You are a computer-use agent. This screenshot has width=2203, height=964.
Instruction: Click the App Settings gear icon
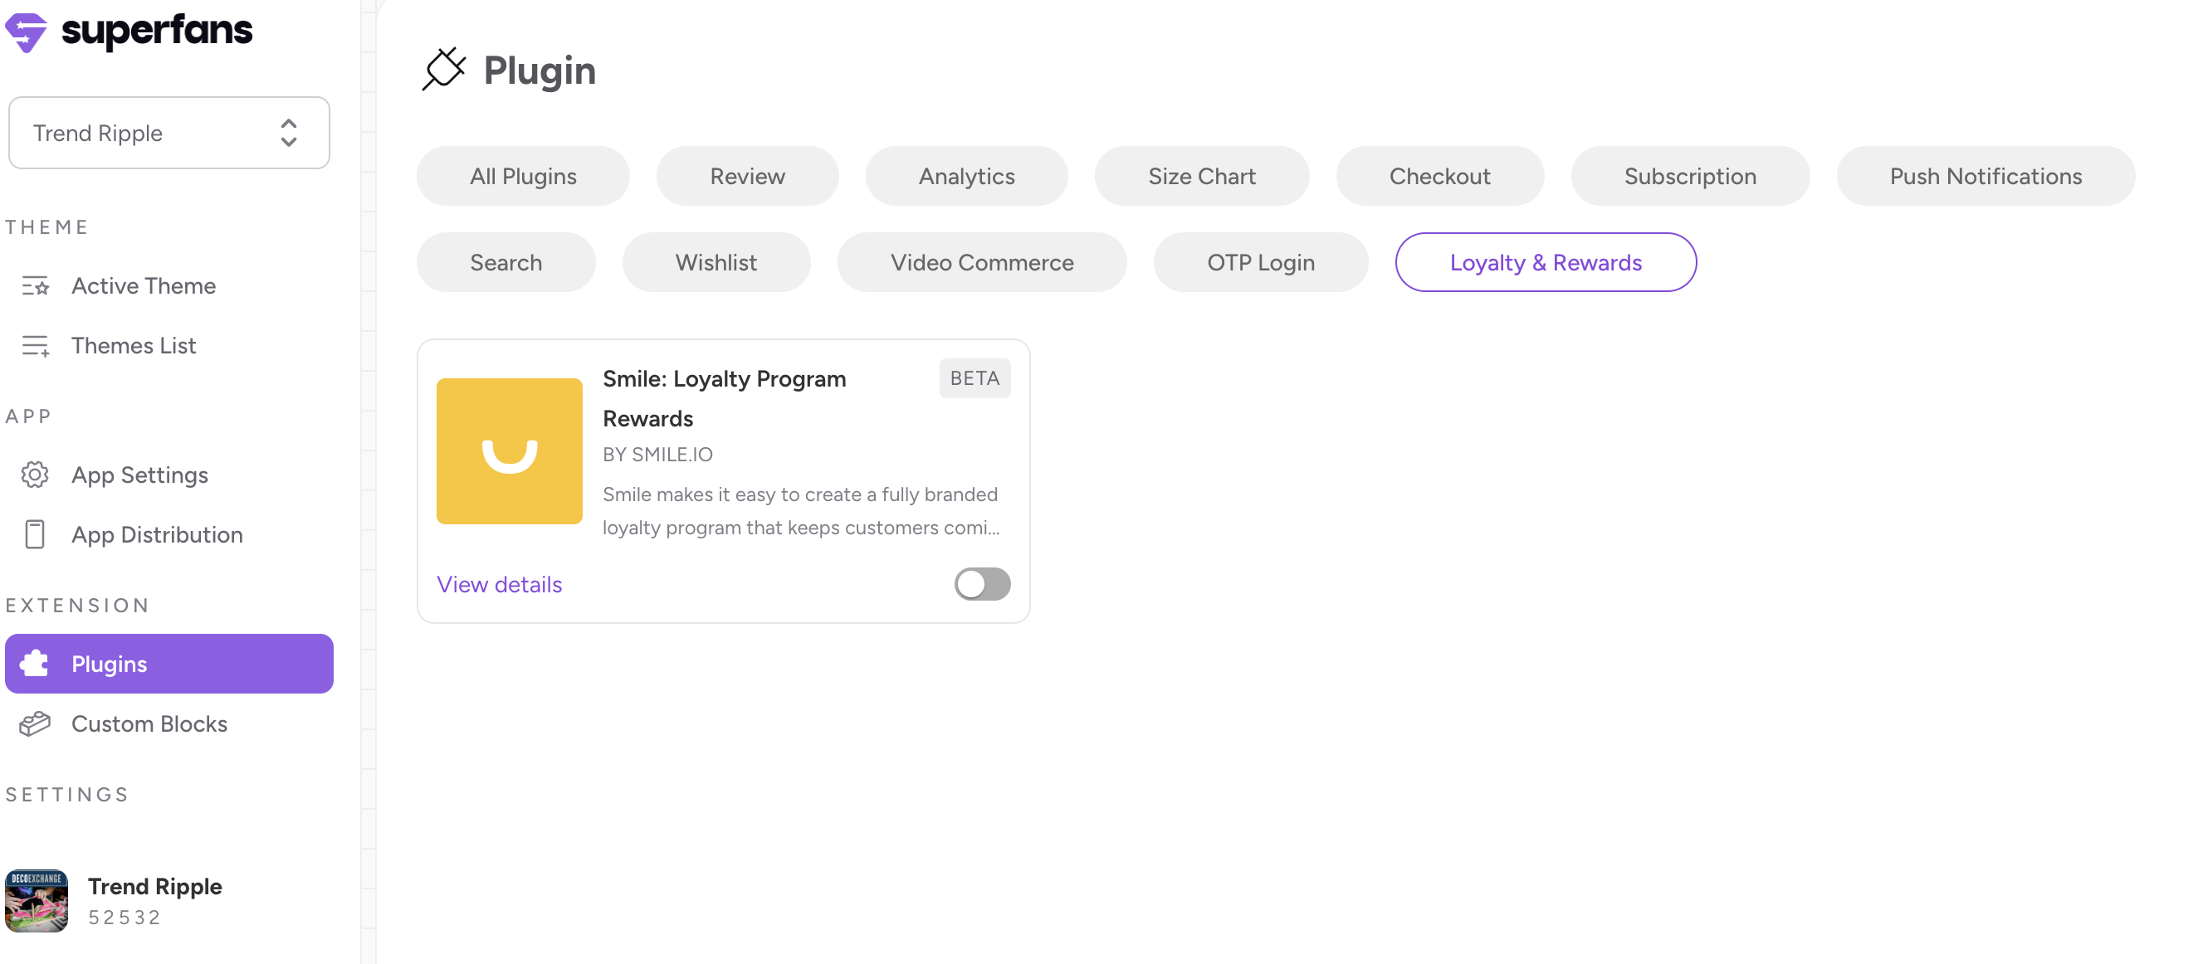(x=35, y=475)
